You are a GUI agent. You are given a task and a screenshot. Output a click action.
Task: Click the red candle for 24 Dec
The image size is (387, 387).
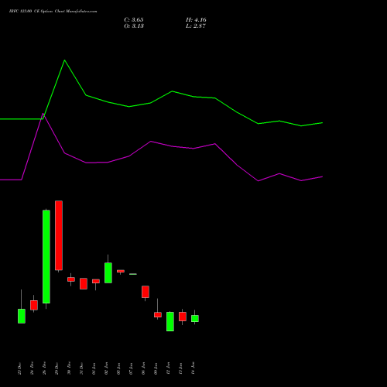pyautogui.click(x=34, y=305)
